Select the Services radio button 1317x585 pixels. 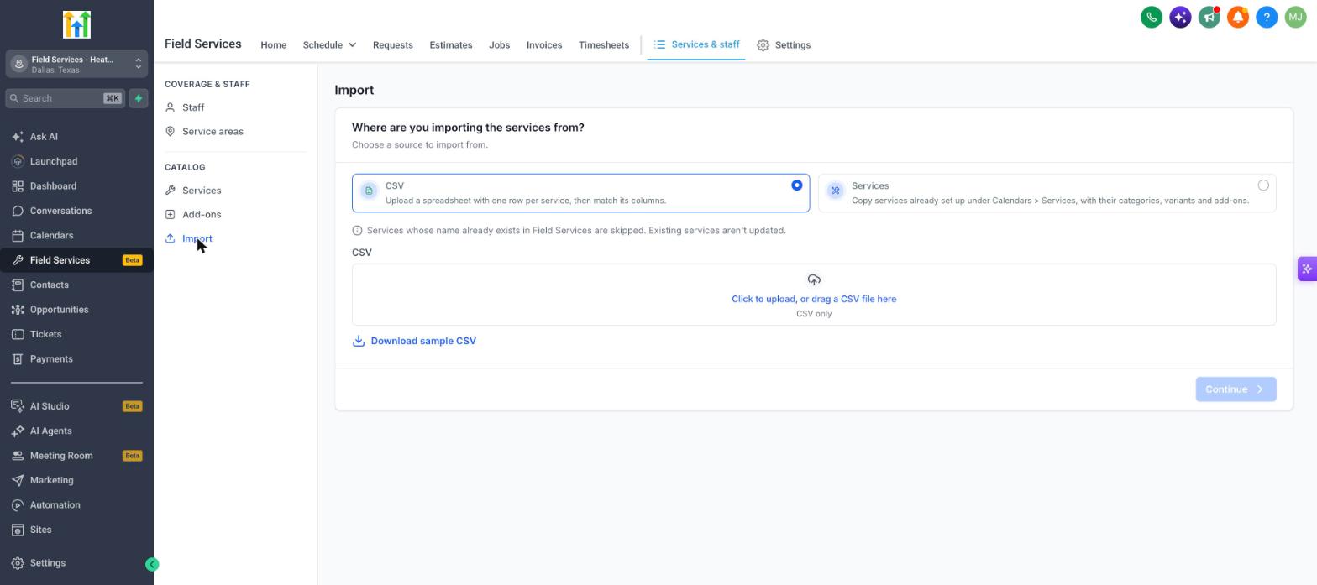[x=1263, y=185]
